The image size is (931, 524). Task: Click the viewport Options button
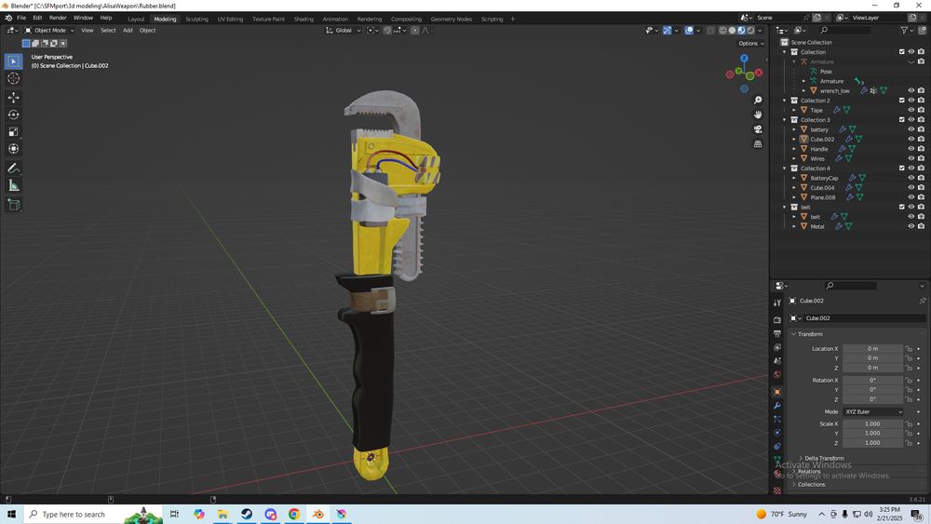coord(749,44)
